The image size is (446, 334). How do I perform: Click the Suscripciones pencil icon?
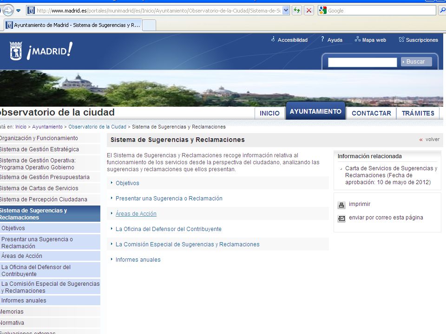coord(401,39)
